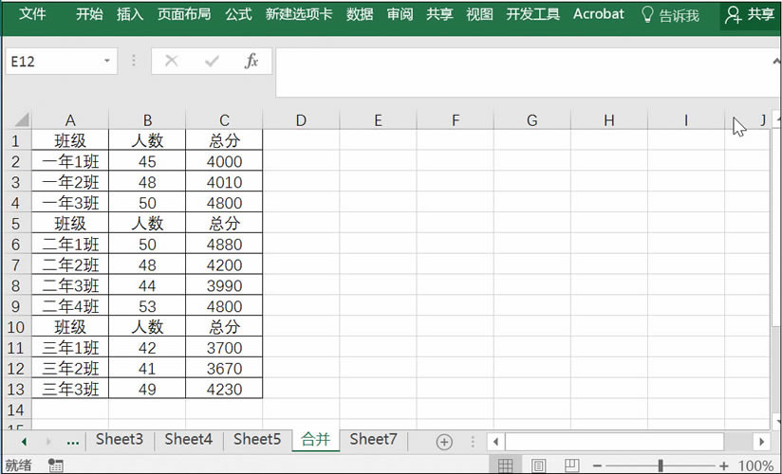Click the cancel X icon in formula bar

(172, 61)
